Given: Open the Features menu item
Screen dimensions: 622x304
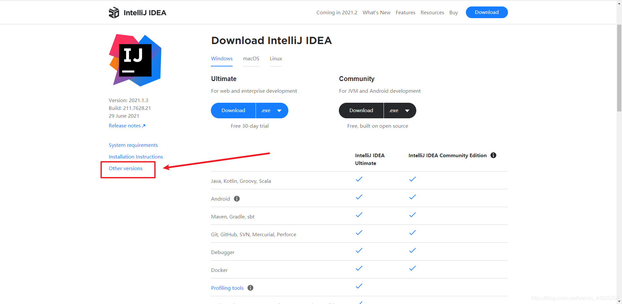Looking at the screenshot, I should tap(405, 13).
